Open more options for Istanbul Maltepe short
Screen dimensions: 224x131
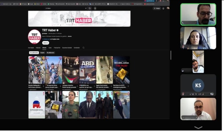[43, 86]
